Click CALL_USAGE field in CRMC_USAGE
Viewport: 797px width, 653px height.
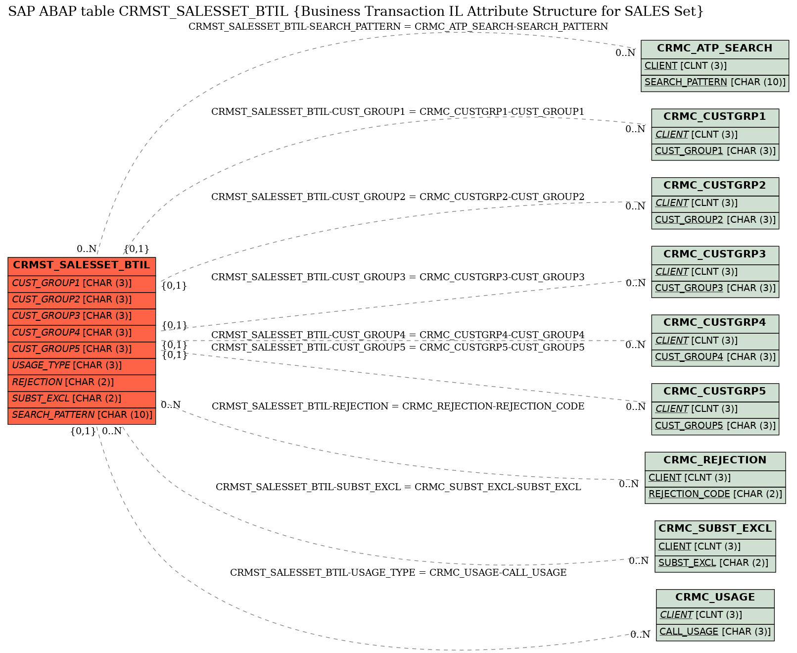(715, 632)
